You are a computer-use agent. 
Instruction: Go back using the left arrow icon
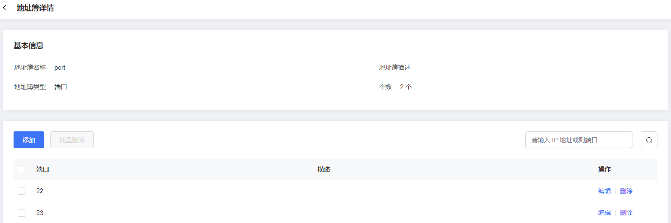[x=5, y=8]
